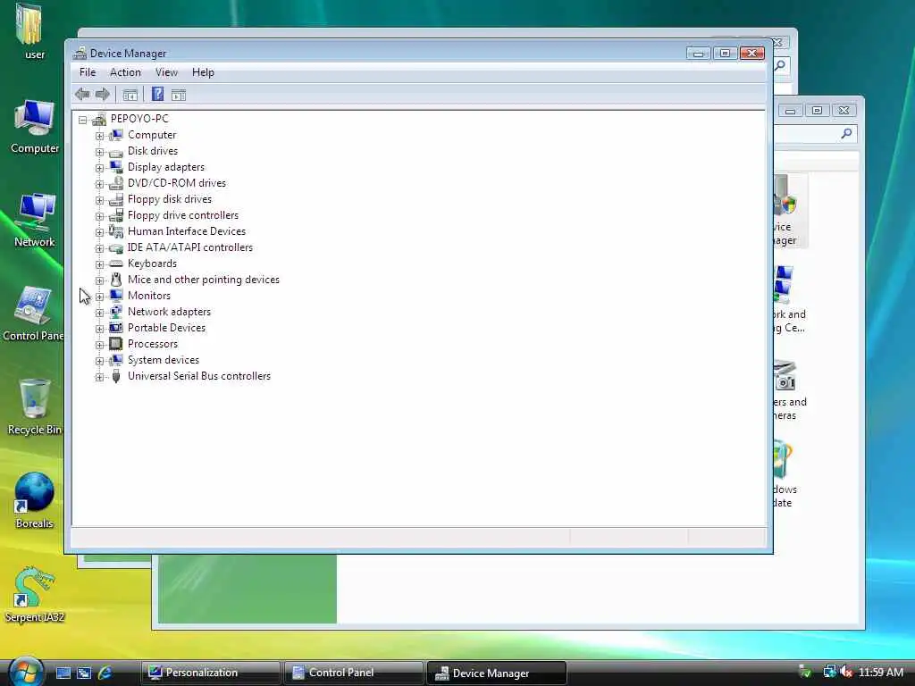Expand the Network adapters node

[99, 313]
